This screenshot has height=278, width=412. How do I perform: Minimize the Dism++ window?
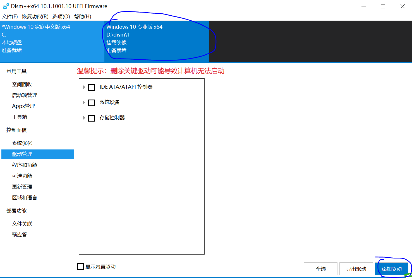[x=363, y=6]
